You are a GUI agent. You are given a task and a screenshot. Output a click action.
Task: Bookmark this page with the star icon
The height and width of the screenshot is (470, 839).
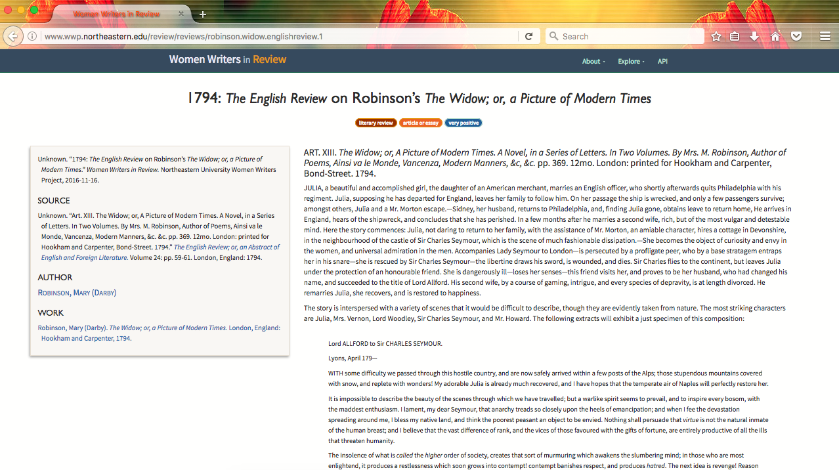[x=716, y=37]
